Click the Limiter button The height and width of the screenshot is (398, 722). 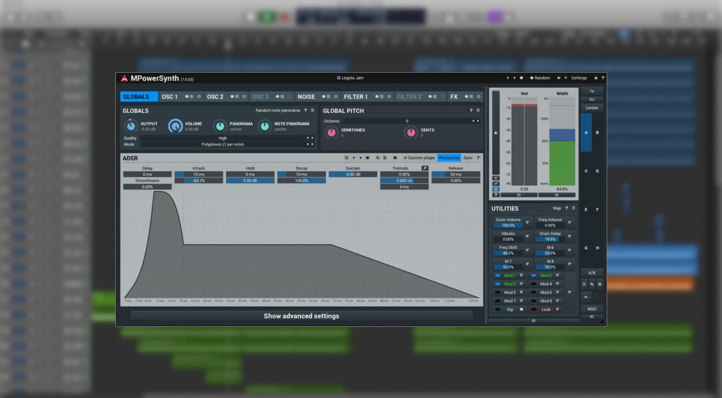[592, 108]
